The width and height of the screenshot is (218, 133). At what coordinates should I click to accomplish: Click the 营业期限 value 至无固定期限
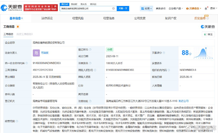pyautogui.click(x=47, y=77)
